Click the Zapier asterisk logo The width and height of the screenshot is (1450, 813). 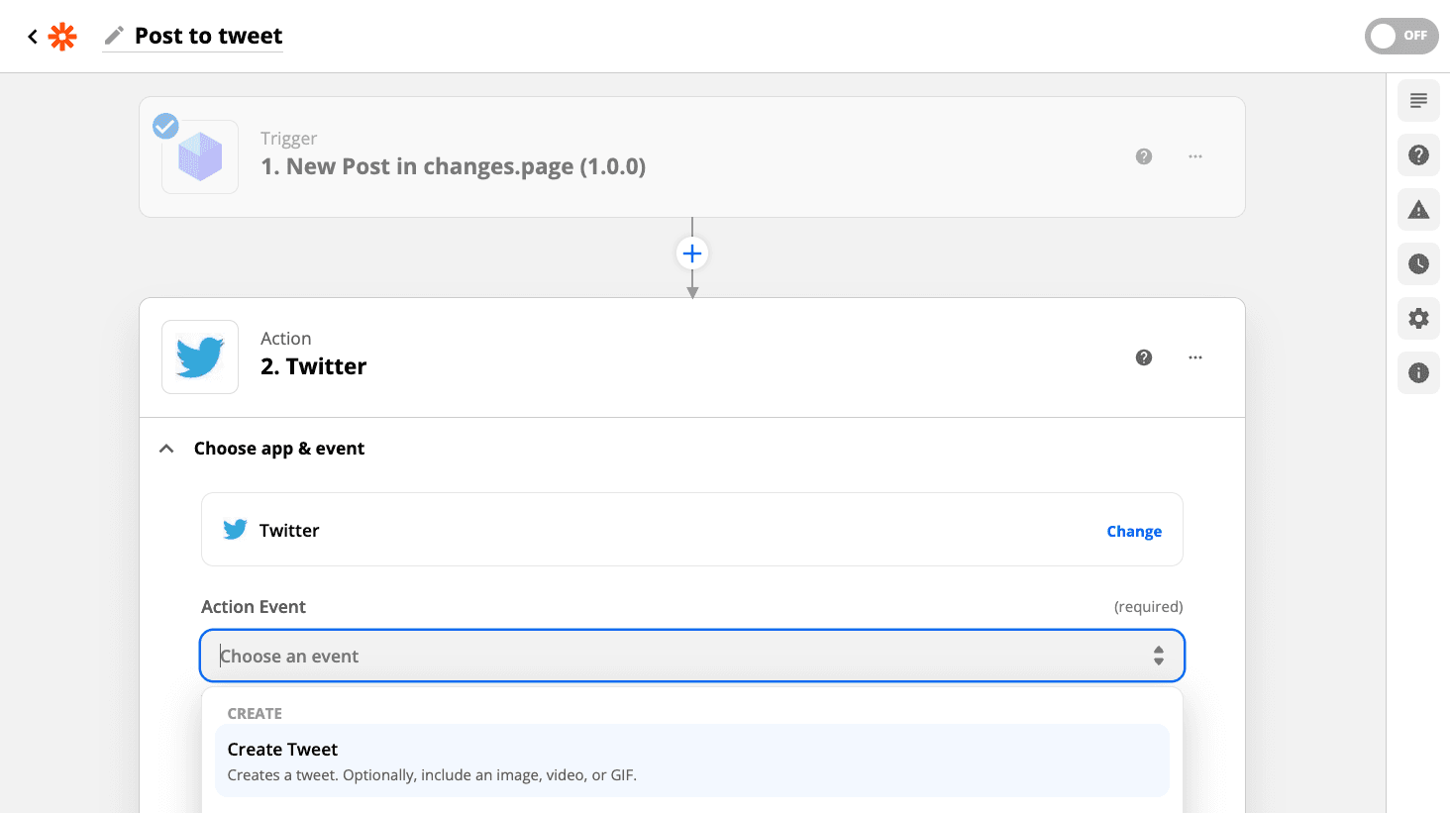click(62, 37)
